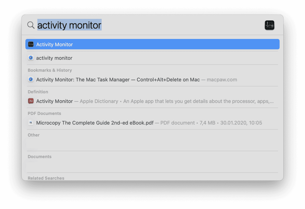Click the Activity Monitor app icon in top hit row

point(31,44)
